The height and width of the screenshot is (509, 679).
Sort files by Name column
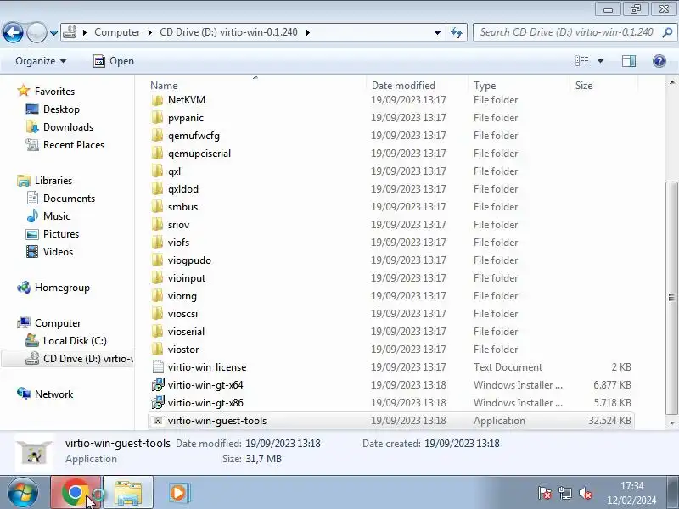pos(164,86)
